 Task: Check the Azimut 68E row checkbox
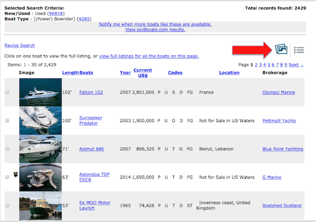pyautogui.click(x=7, y=149)
